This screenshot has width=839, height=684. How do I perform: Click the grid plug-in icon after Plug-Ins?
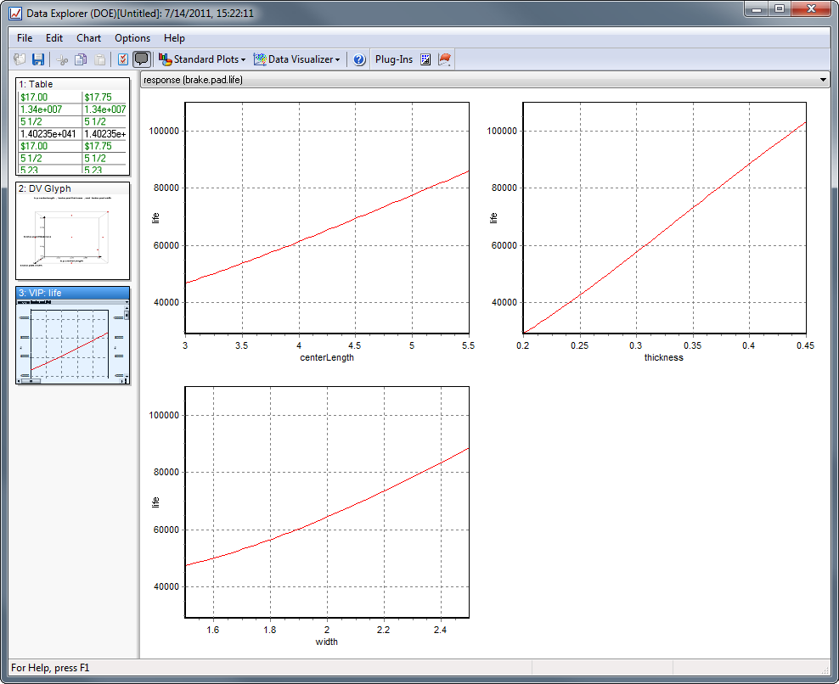coord(426,59)
